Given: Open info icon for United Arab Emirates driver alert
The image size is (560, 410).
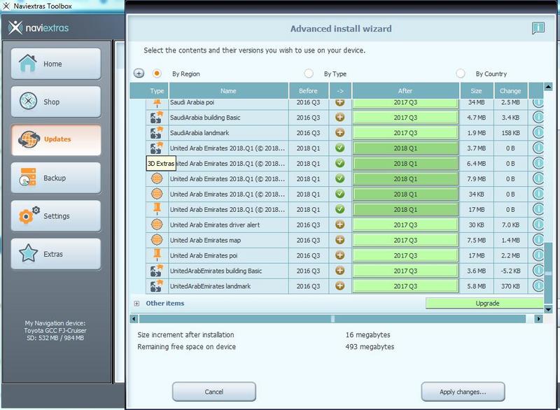Looking at the screenshot, I should (538, 225).
